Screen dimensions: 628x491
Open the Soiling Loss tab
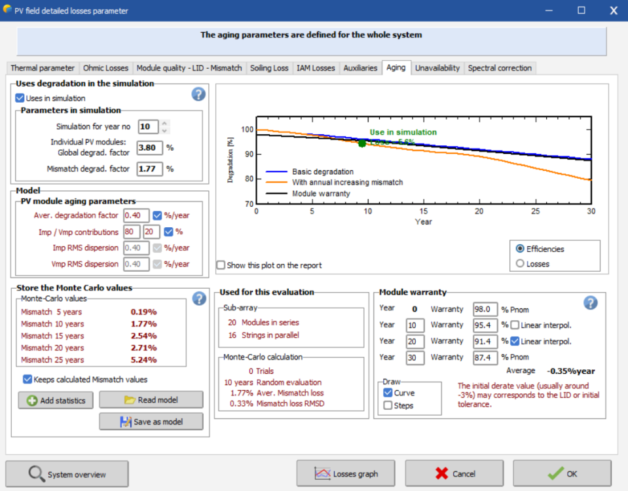point(268,68)
